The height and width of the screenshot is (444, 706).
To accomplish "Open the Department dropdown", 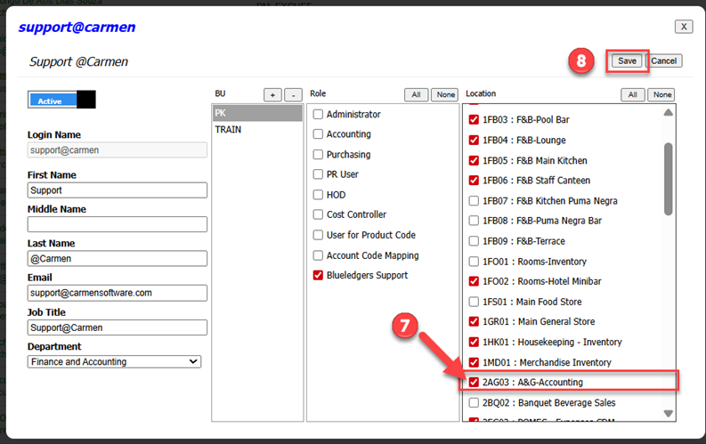I will point(114,362).
